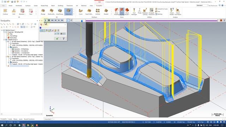Switch to the Surfaces ribbon tab

pyautogui.click(x=28, y=6)
